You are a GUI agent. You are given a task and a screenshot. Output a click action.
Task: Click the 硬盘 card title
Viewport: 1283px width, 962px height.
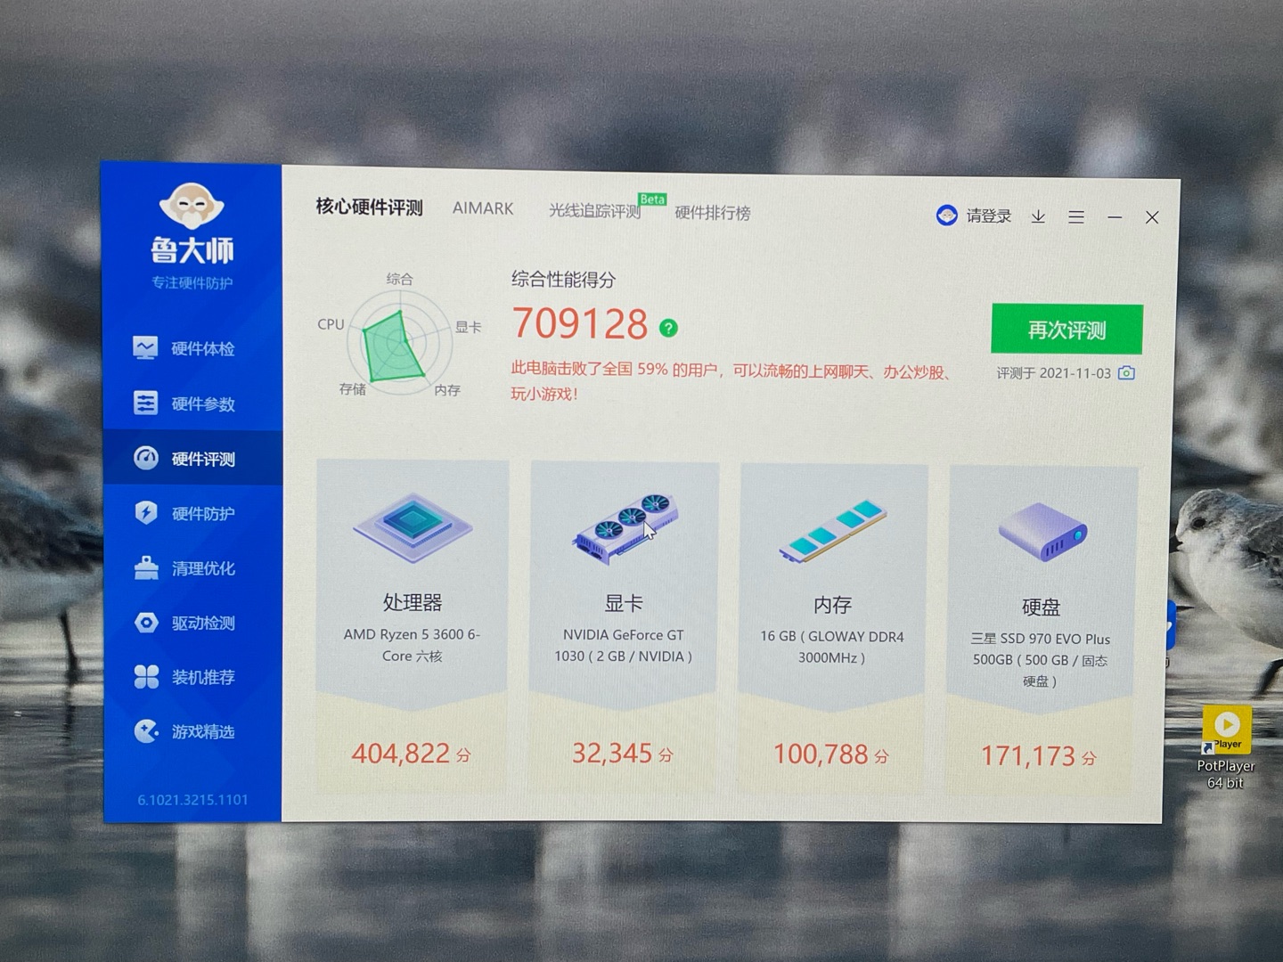(1041, 607)
